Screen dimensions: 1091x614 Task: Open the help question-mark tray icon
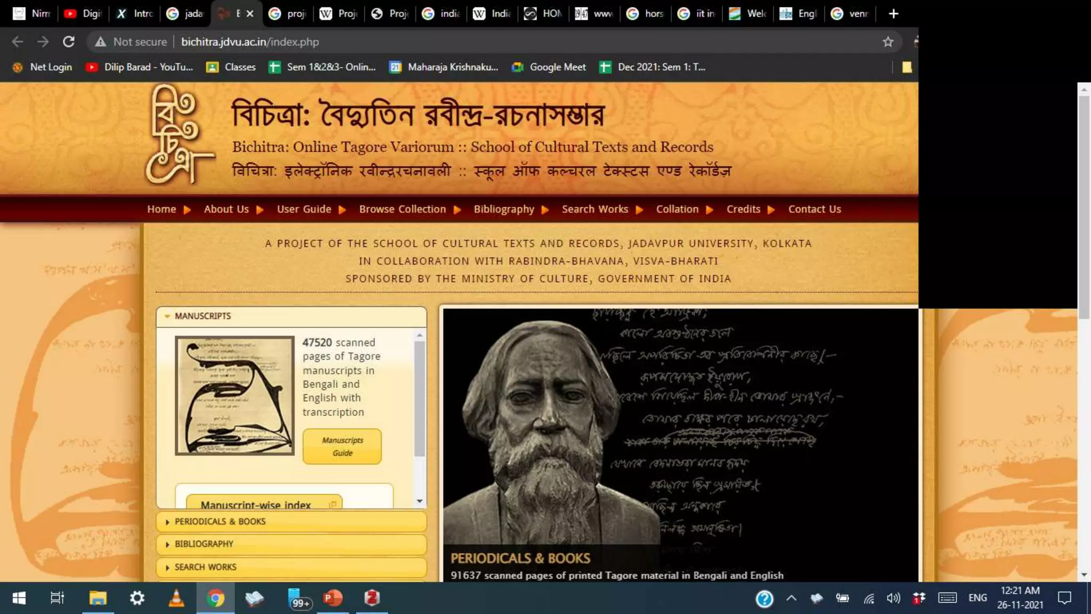764,599
